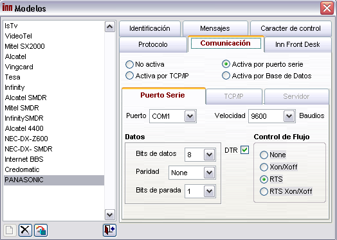
Task: Click the copy model icon
Action: tap(41, 230)
